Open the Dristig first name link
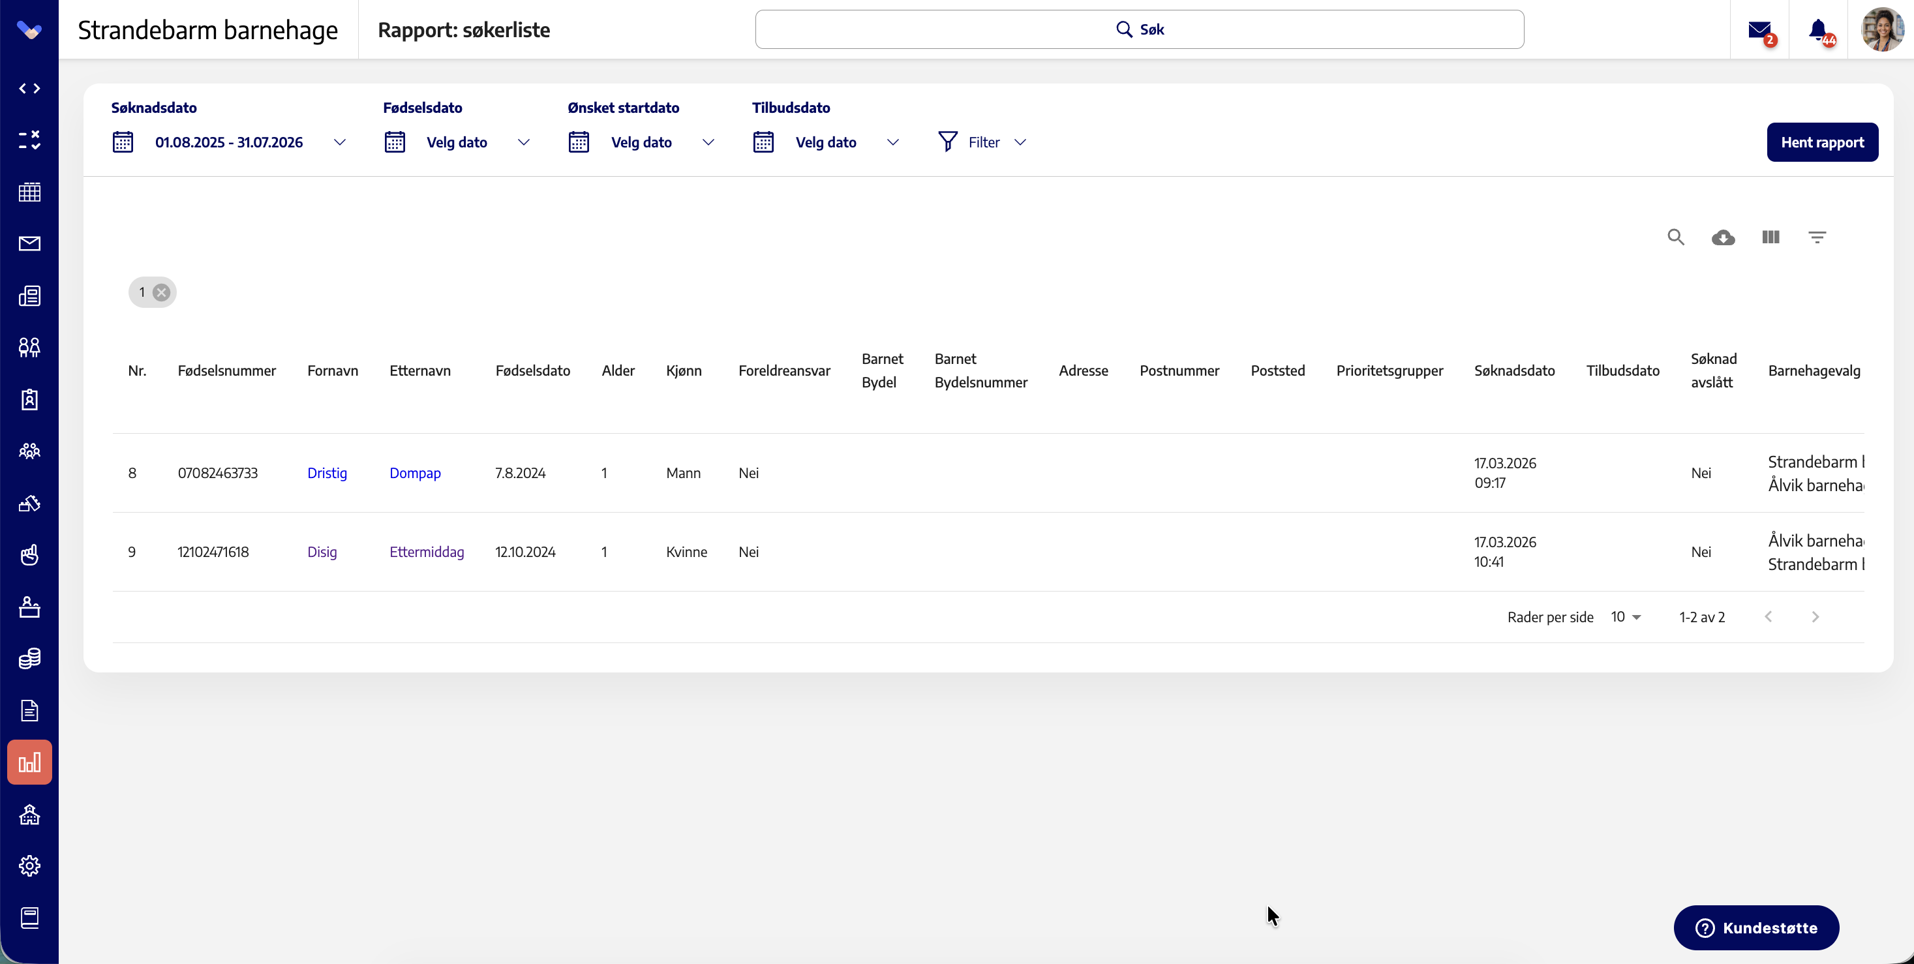 tap(327, 473)
